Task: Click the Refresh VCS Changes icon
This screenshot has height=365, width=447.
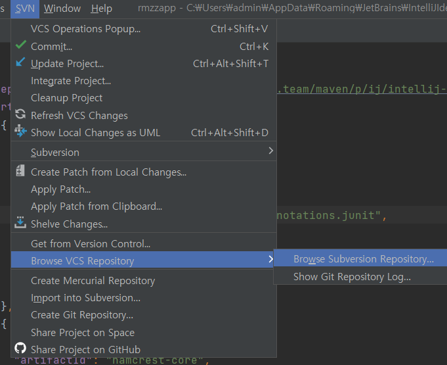Action: click(x=20, y=114)
